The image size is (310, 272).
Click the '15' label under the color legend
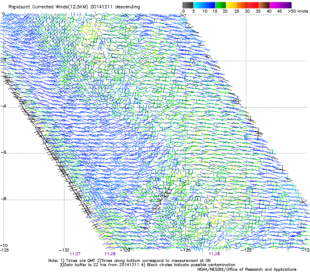[x=215, y=11]
